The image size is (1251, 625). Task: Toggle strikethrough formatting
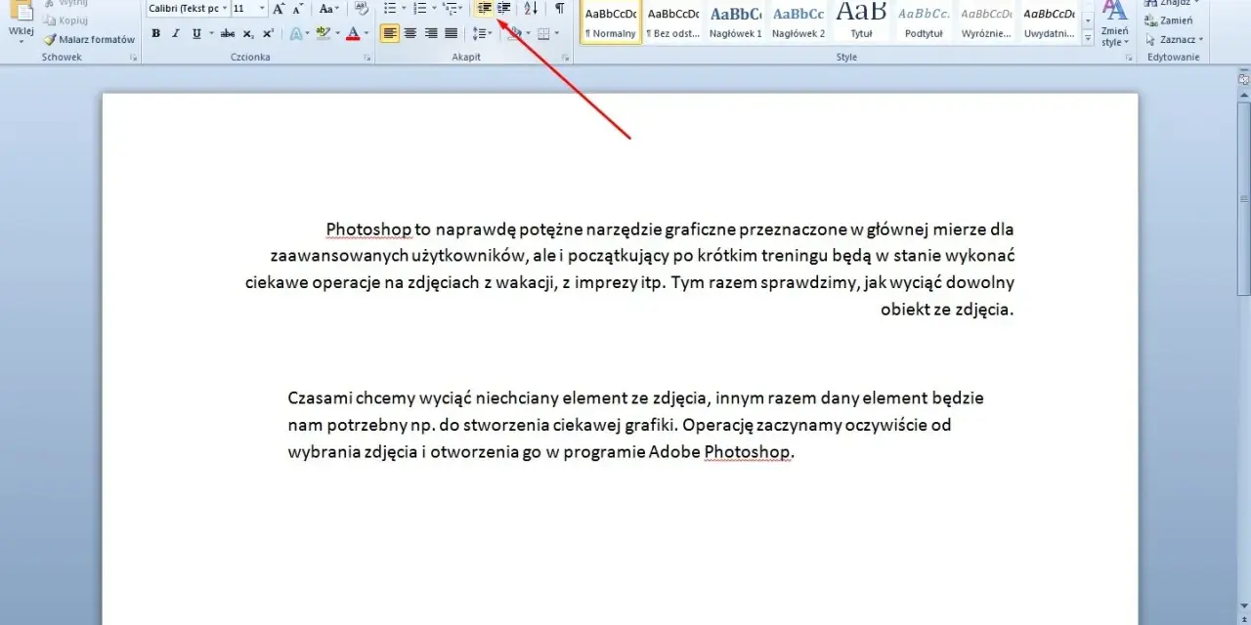click(x=228, y=33)
